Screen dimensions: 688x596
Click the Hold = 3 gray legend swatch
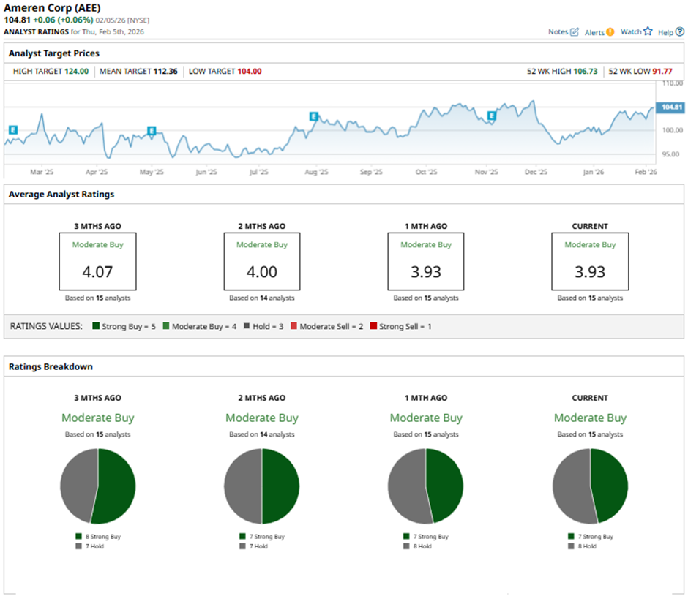248,326
